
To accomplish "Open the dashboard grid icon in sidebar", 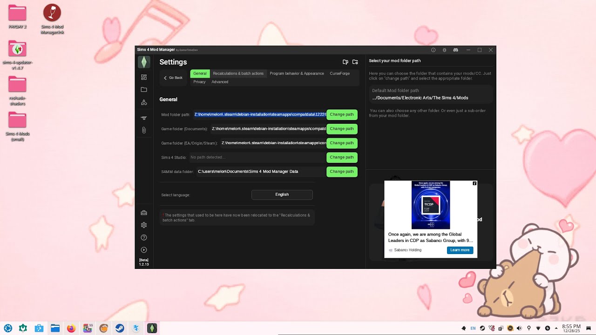I will pos(144,77).
